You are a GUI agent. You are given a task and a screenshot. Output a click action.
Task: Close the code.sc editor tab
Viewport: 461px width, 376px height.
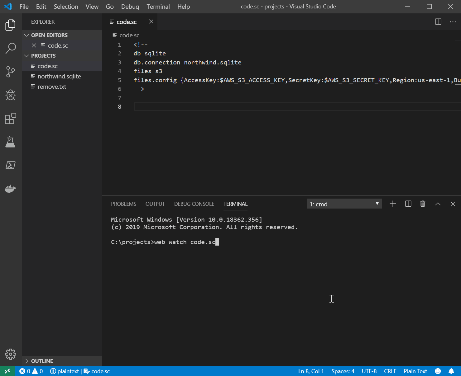tap(151, 21)
